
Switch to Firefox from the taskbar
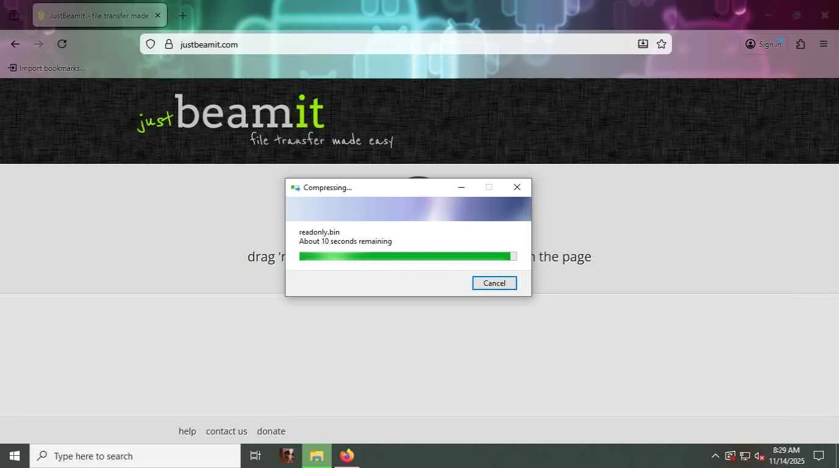click(347, 456)
